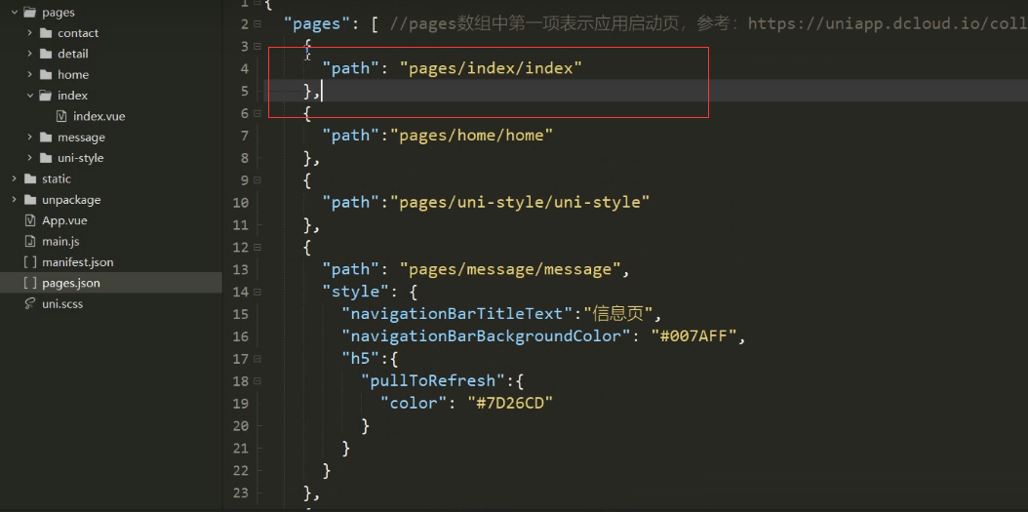Select the contact folder label
1028x512 pixels.
[x=78, y=33]
